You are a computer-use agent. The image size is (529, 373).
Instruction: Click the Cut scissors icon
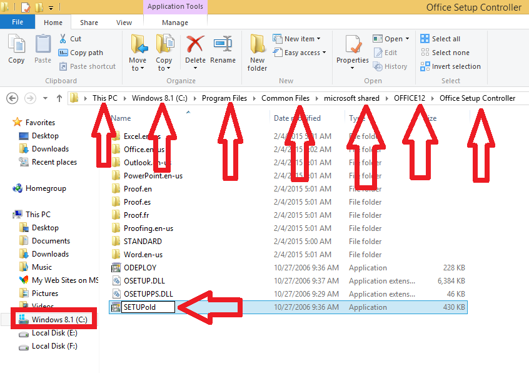tap(63, 39)
